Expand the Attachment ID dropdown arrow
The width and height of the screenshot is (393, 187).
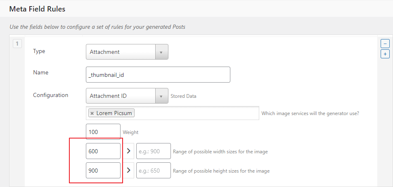(x=161, y=96)
